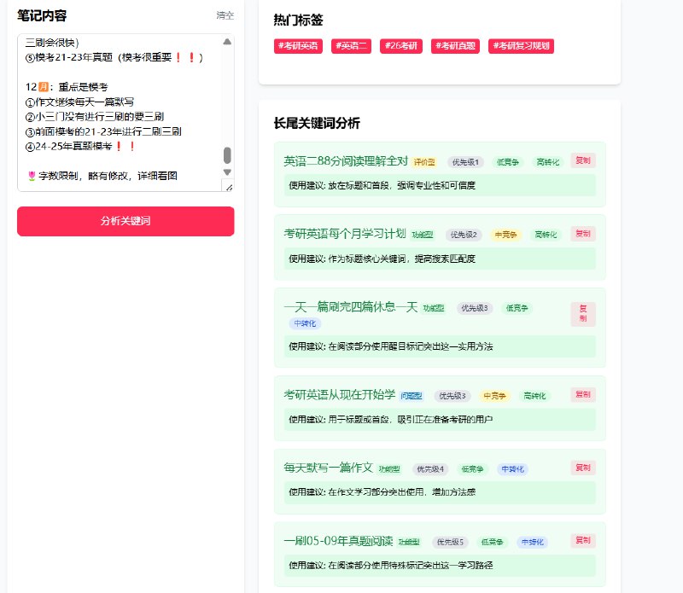Viewport: 683px width, 593px height.
Task: Click note line ①作文继续每天一篇默写
Action: tap(79, 102)
